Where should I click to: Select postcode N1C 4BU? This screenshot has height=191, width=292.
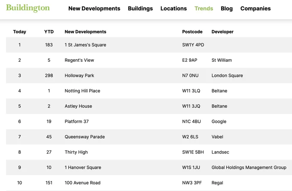(192, 121)
